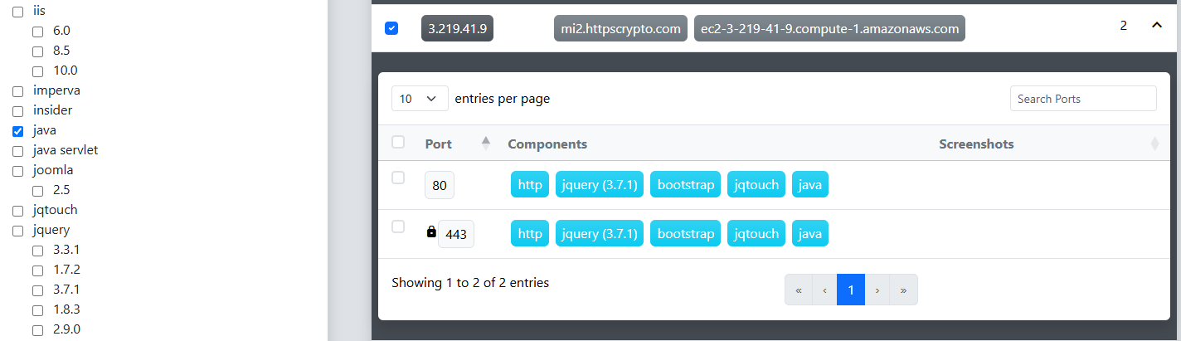Image resolution: width=1181 pixels, height=341 pixels.
Task: Click the 'Showing 1 to 2 of 2 entries' text
Action: point(470,282)
